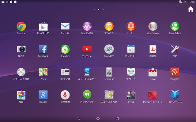The image size is (196, 122).
Task: Open the TrackID music recognition app
Action: 109,49
